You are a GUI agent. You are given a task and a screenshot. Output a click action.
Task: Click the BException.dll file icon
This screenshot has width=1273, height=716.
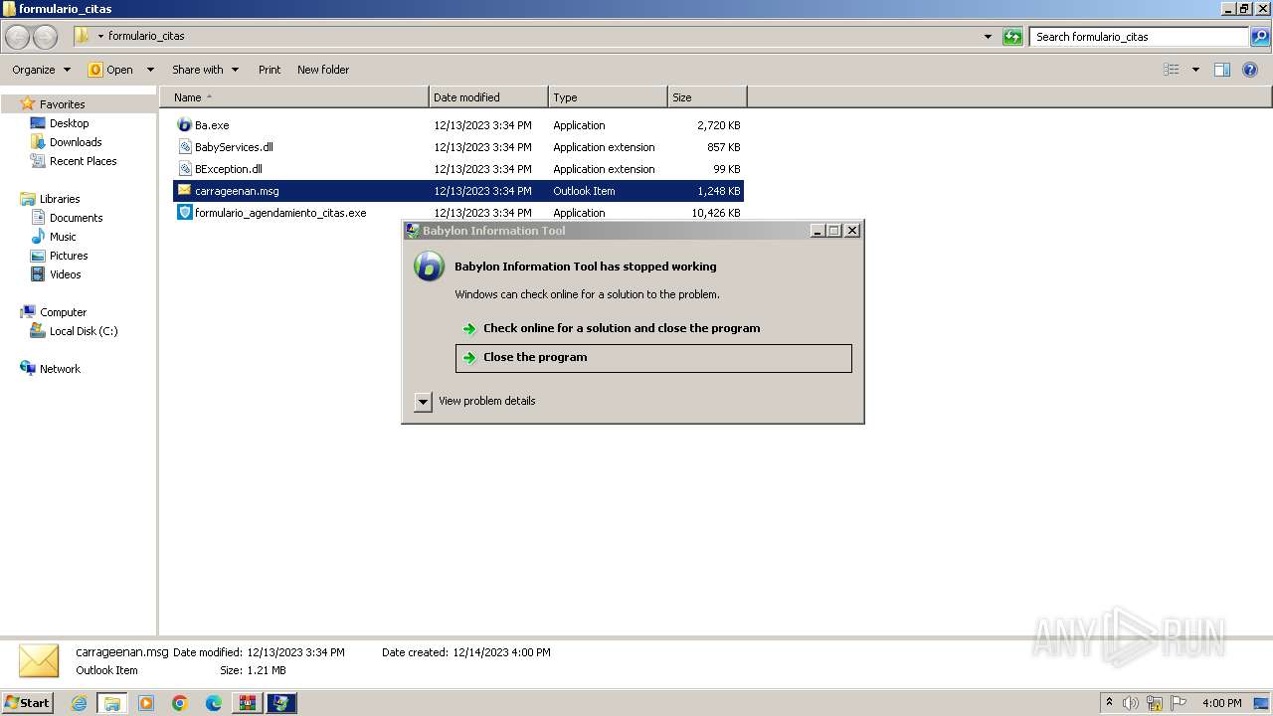click(184, 169)
